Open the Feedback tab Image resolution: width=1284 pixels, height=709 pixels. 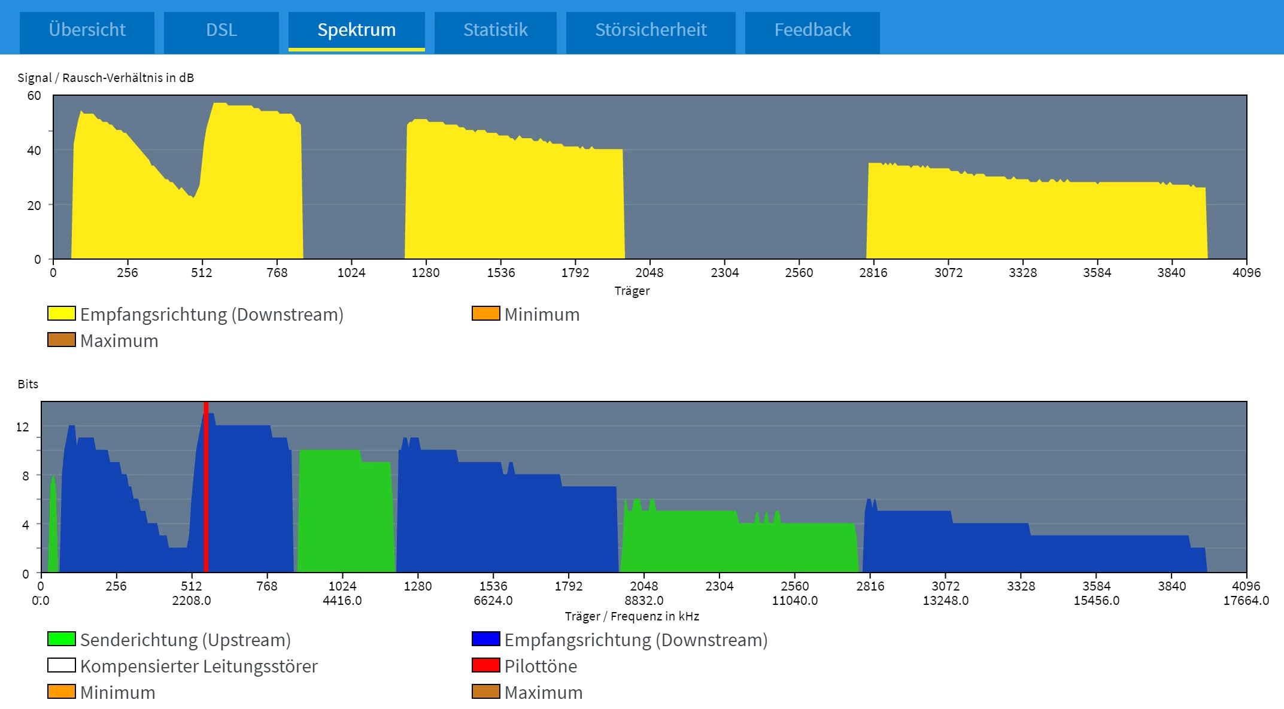click(812, 30)
